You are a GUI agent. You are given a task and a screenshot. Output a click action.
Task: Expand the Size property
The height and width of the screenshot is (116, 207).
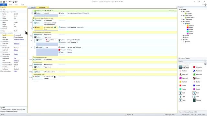(1, 31)
